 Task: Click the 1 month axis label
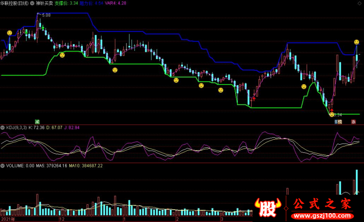click(124, 219)
